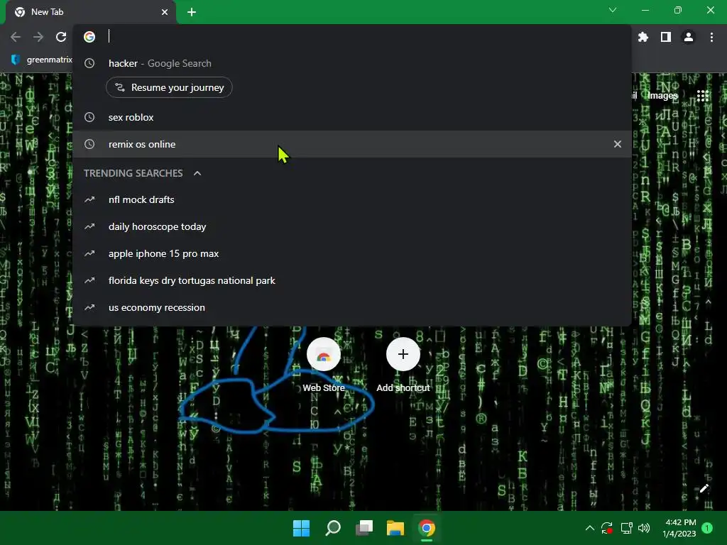Collapse the Trending Searches section
Image resolution: width=727 pixels, height=545 pixels.
pos(197,173)
